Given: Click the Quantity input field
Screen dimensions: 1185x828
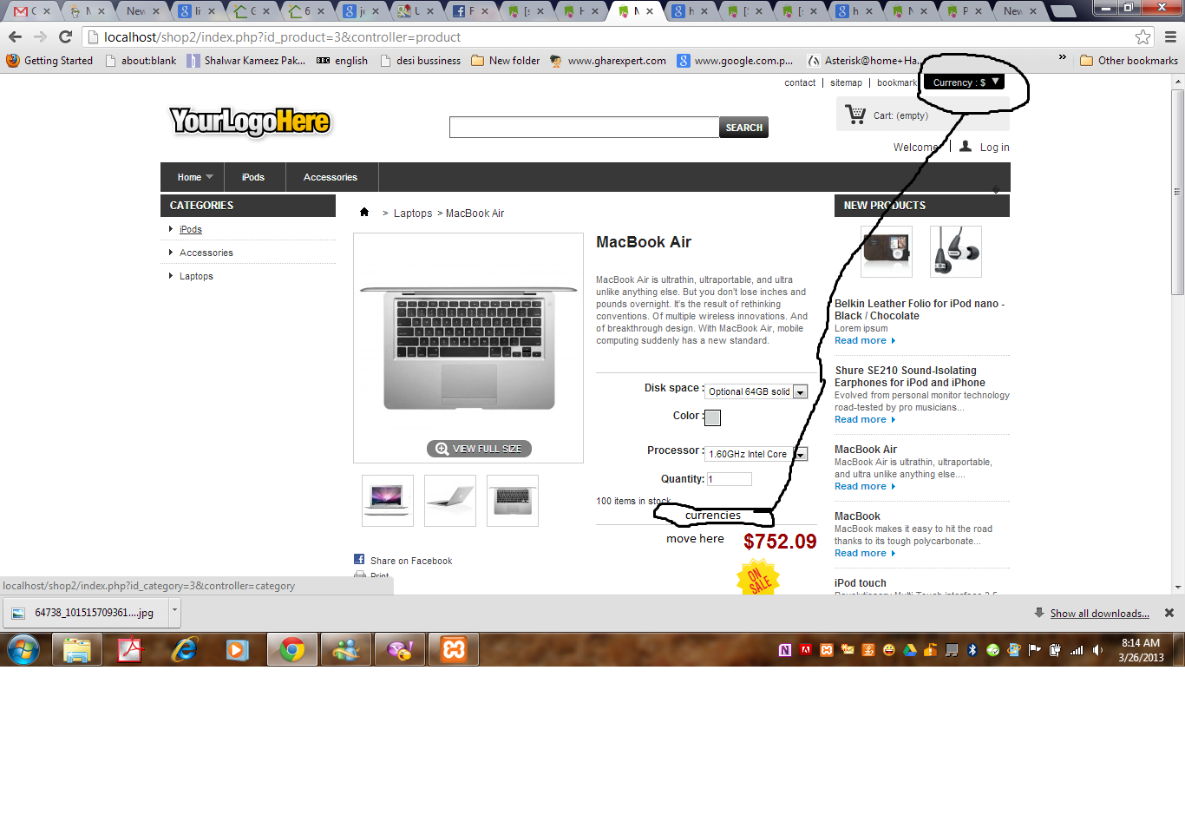Looking at the screenshot, I should (730, 479).
